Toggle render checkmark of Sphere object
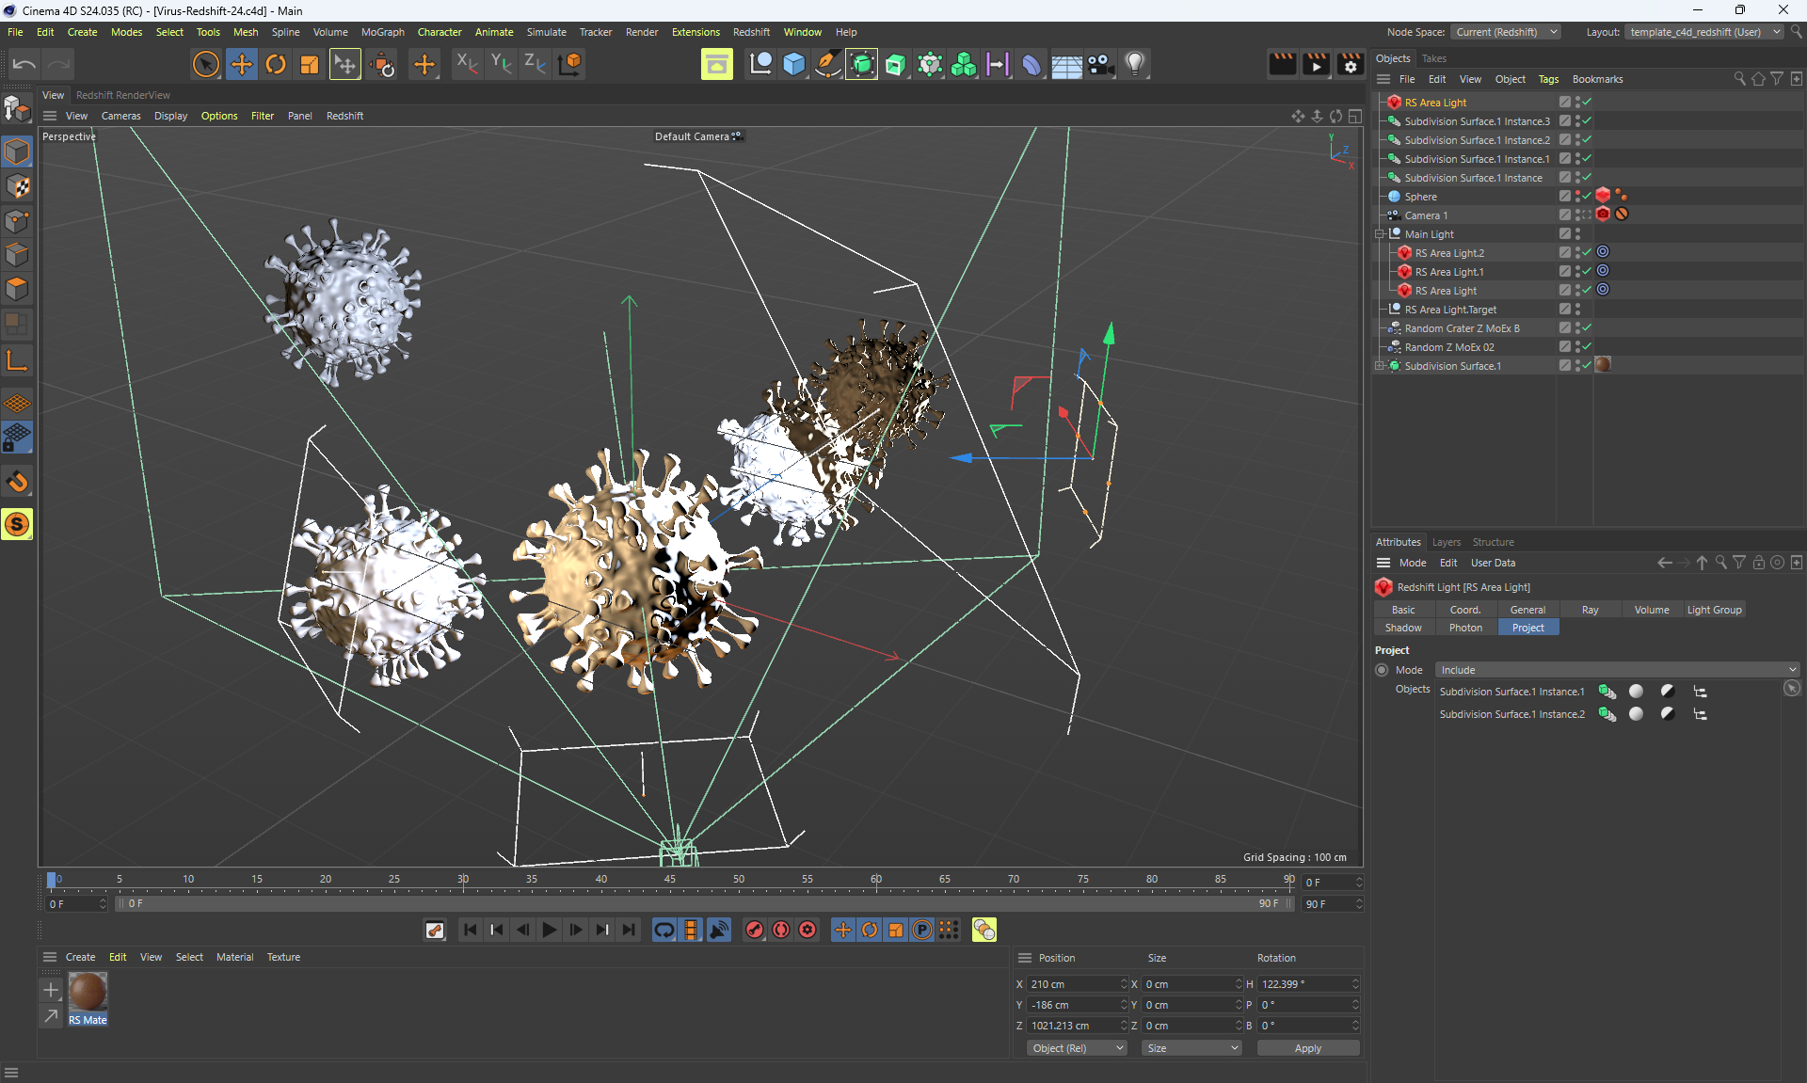Viewport: 1807px width, 1083px height. click(x=1587, y=196)
